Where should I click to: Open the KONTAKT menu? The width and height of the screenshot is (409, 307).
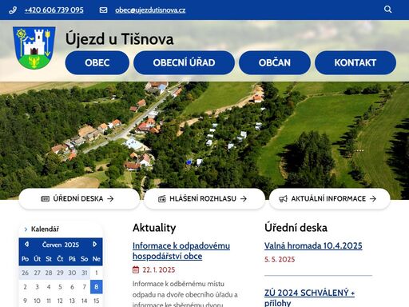pos(355,62)
